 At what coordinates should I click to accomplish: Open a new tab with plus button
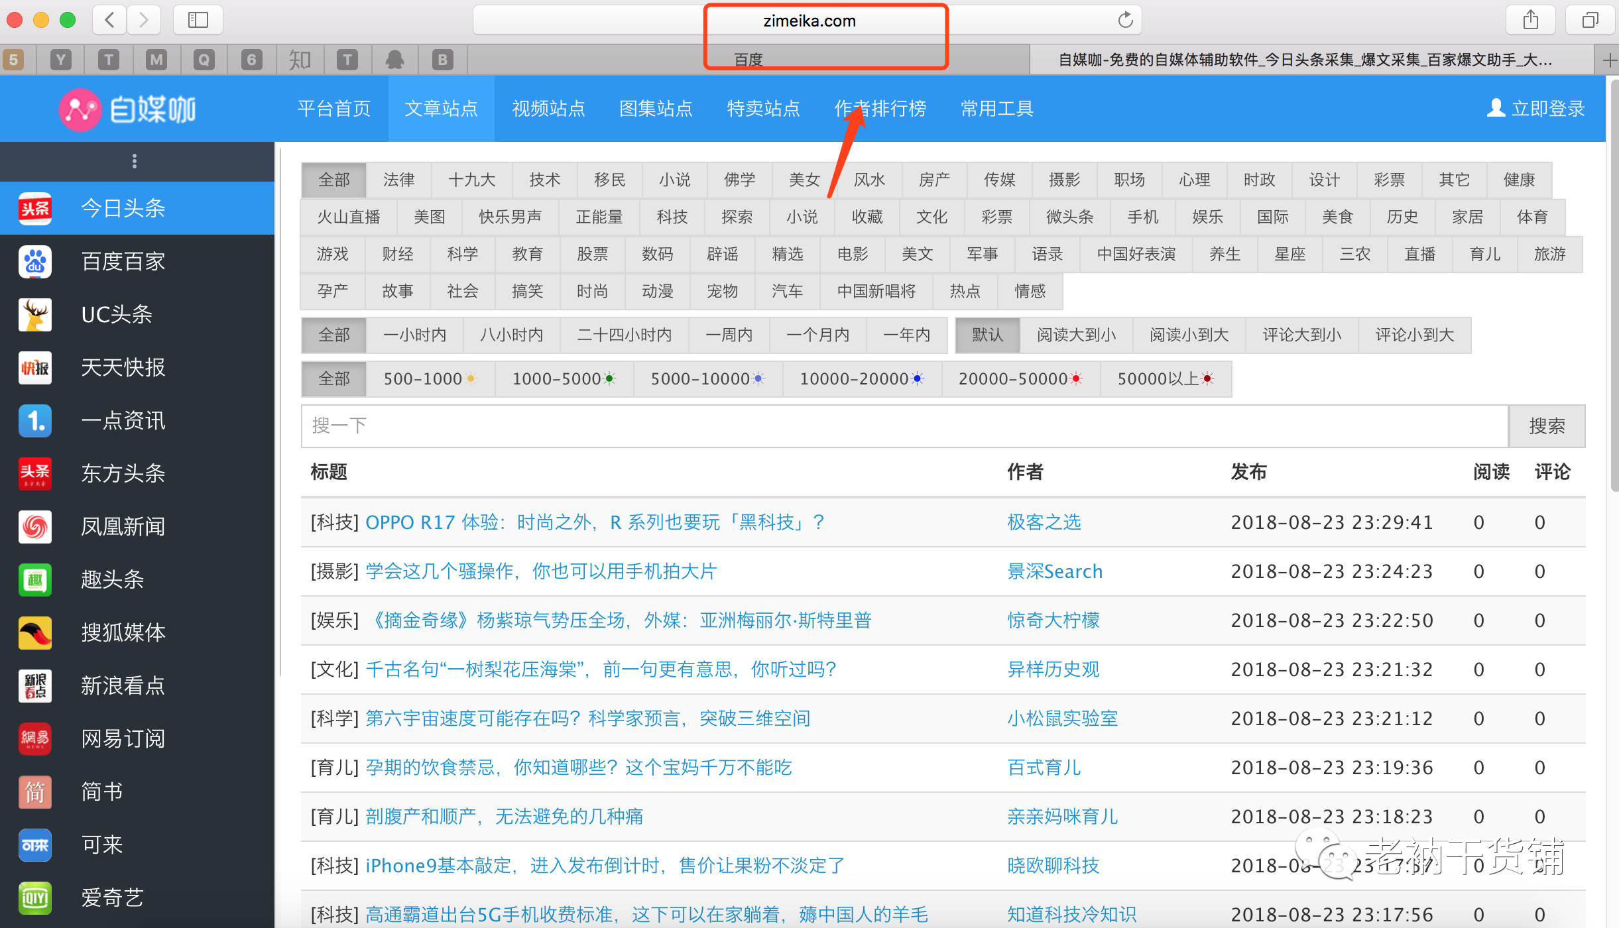[1609, 60]
